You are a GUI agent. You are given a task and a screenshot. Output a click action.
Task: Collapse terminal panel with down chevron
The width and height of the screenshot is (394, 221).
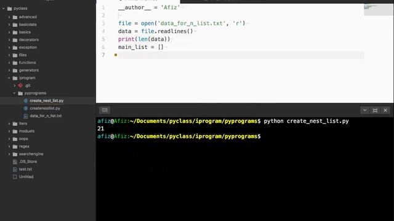coord(364,110)
